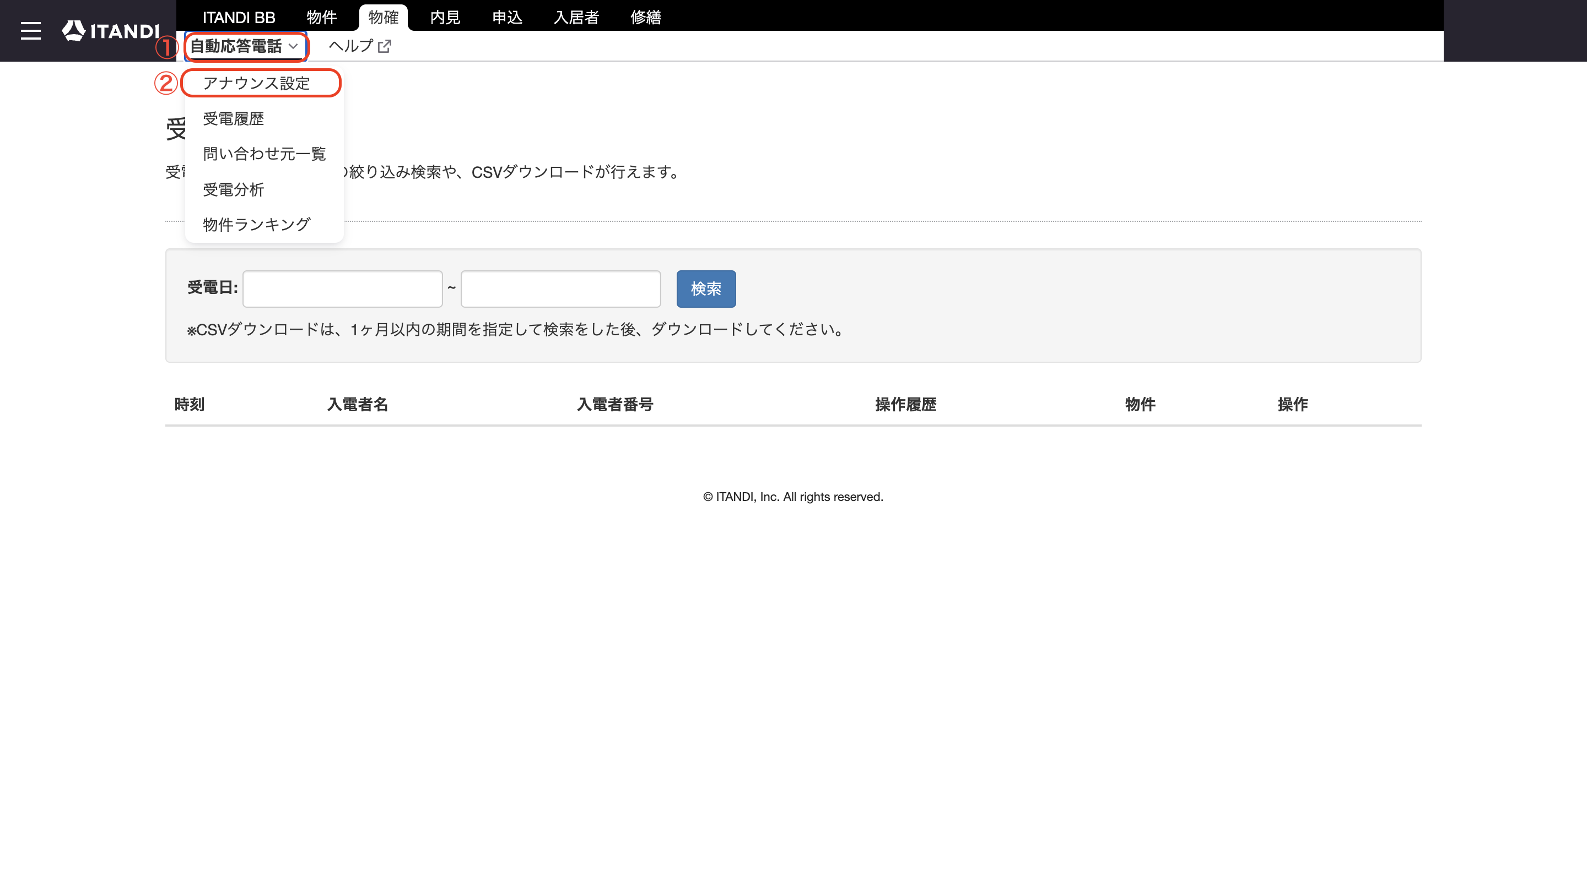Expand the 自動応答電話 dropdown
The height and width of the screenshot is (894, 1587).
[245, 46]
